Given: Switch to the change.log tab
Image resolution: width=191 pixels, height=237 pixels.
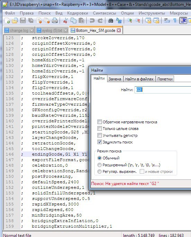Looking at the screenshot, I should pyautogui.click(x=19, y=30).
